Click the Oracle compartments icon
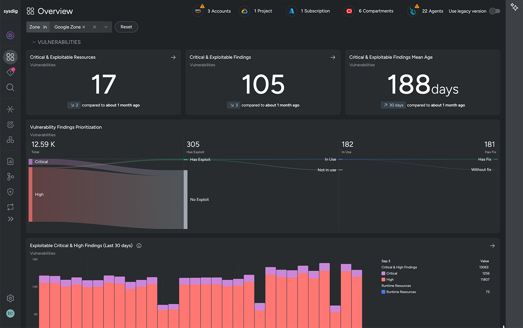The image size is (523, 328). point(349,11)
